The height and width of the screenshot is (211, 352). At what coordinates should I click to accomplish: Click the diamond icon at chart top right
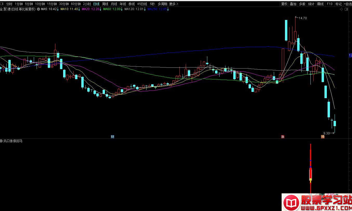click(x=341, y=9)
